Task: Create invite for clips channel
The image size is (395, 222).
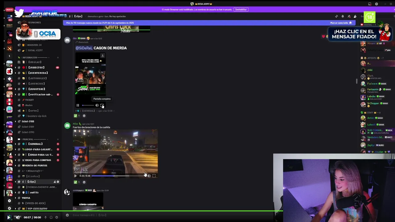Action: [x=55, y=182]
